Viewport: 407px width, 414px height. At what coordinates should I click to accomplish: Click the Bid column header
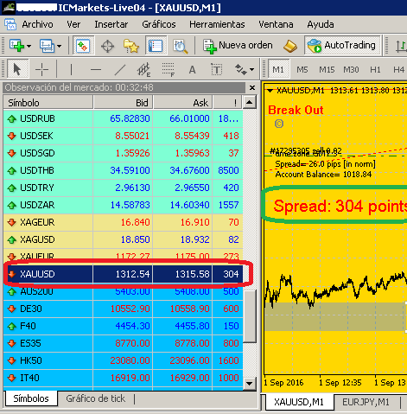tap(123, 103)
